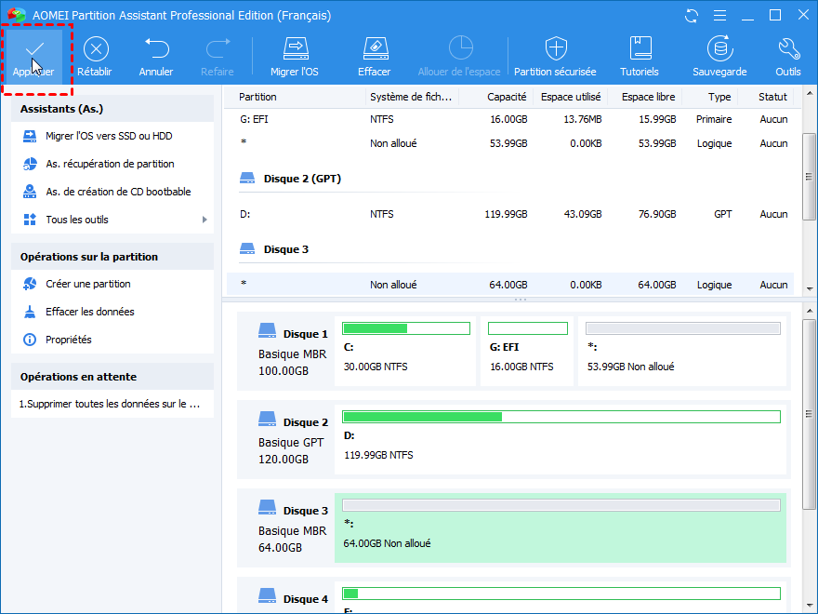
Task: Click the C: partition usage bar on Disque 1
Action: coord(406,328)
